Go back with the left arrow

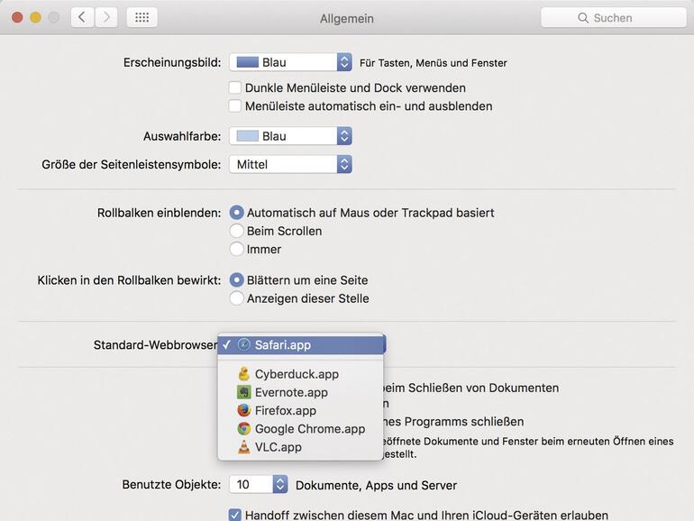tap(83, 17)
